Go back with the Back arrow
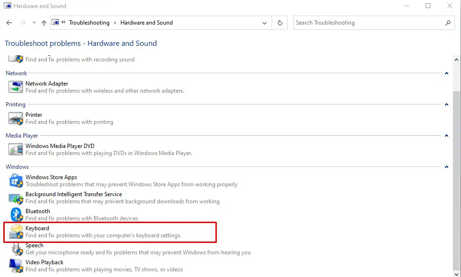The image size is (461, 277). point(9,23)
